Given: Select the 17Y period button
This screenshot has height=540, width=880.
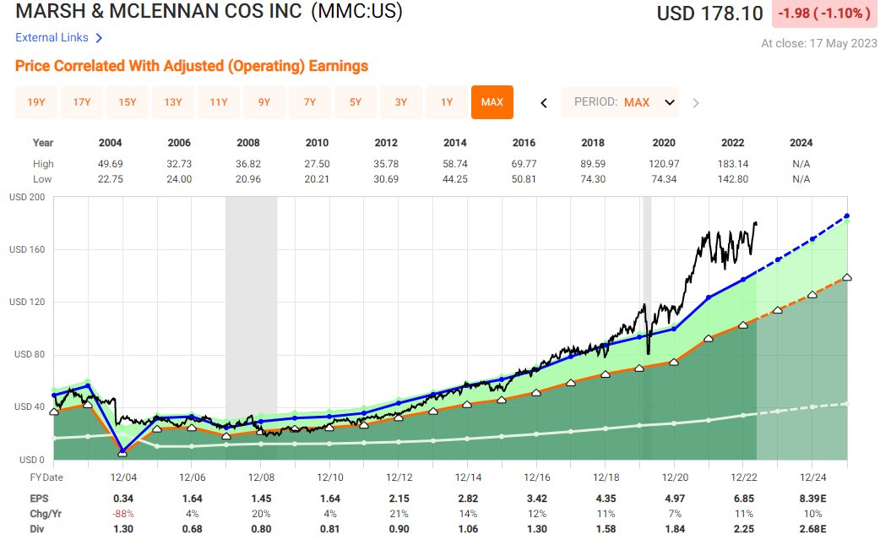Looking at the screenshot, I should (81, 101).
